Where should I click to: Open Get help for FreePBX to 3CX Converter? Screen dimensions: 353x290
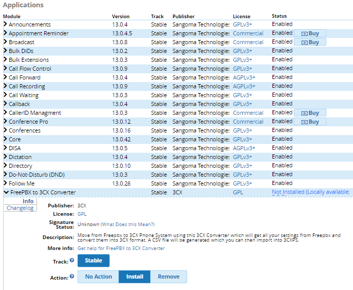click(x=121, y=248)
